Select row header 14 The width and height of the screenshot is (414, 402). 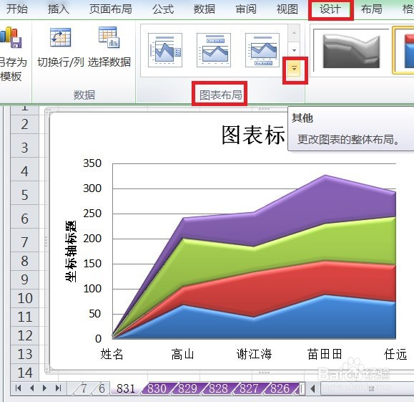[x=24, y=373]
